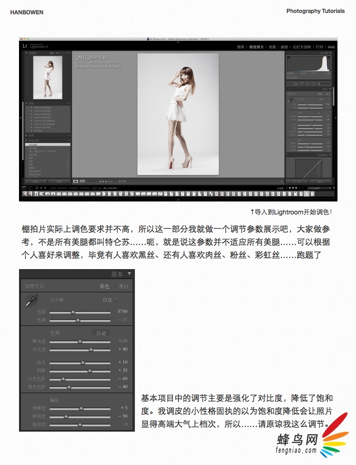
Task: Switch treatment to 黑白 in enlarged panel
Action: pyautogui.click(x=124, y=287)
